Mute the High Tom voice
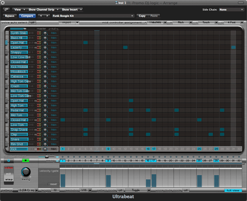The image size is (247, 201). click(38, 106)
